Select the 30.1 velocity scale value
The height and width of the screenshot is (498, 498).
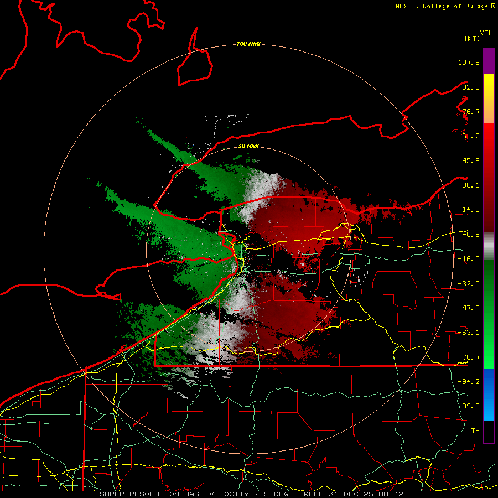[471, 185]
